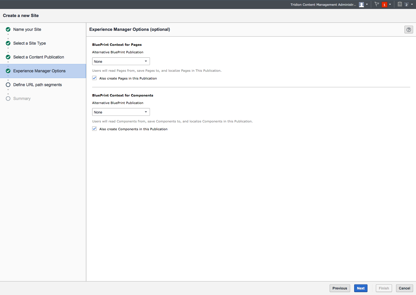Uncheck Also create Components in this Publication
This screenshot has height=295, width=416.
94,129
